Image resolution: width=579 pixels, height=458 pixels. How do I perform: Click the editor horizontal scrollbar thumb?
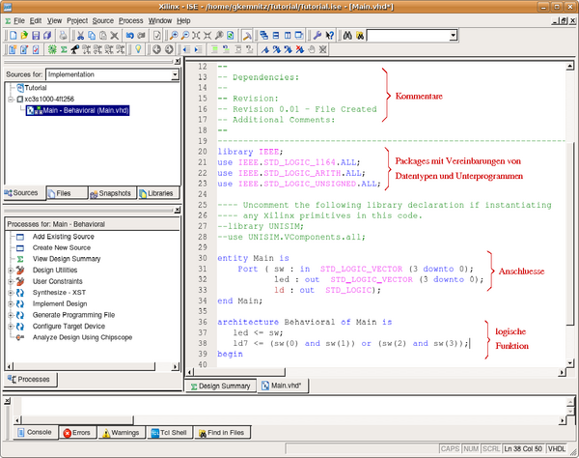pos(239,372)
